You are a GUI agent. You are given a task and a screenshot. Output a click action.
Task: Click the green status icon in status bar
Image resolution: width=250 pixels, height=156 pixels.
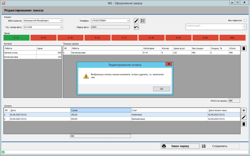3,152
